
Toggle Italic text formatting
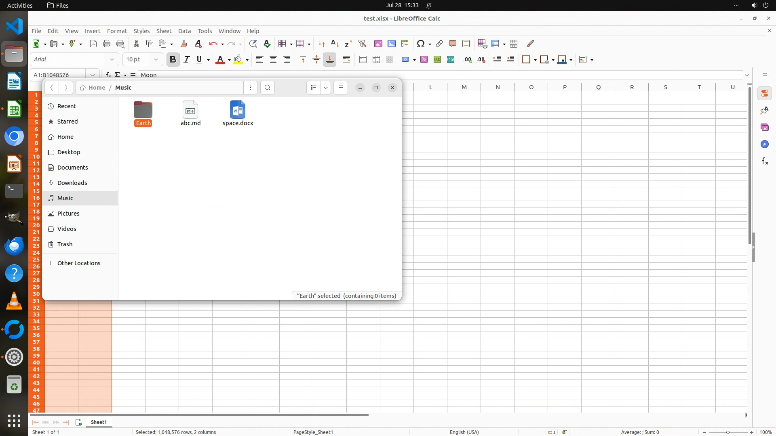[186, 60]
